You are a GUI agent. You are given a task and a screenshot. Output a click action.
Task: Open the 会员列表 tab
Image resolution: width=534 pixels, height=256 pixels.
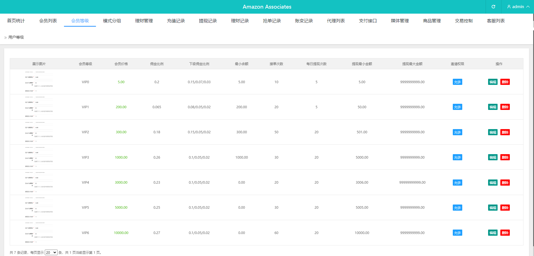click(x=48, y=21)
